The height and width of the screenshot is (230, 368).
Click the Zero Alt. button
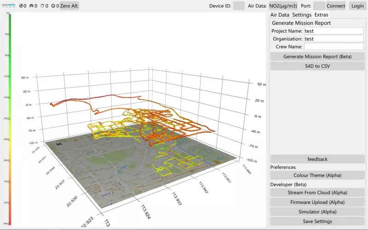(69, 6)
